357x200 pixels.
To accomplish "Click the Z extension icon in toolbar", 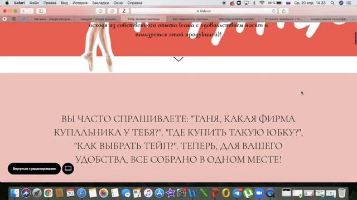I will [x=124, y=11].
